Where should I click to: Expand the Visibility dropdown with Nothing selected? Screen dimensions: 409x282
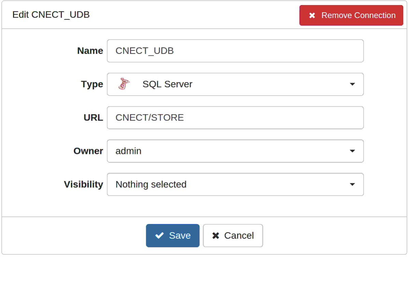click(235, 184)
